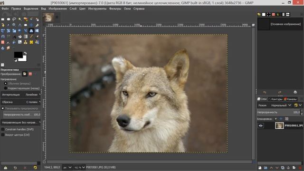
Task: Hide the P9010061.JPG layer with eye icon
Action: pyautogui.click(x=261, y=125)
